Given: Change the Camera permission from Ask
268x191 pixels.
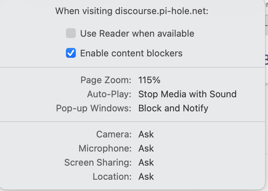Looking at the screenshot, I should (146, 134).
